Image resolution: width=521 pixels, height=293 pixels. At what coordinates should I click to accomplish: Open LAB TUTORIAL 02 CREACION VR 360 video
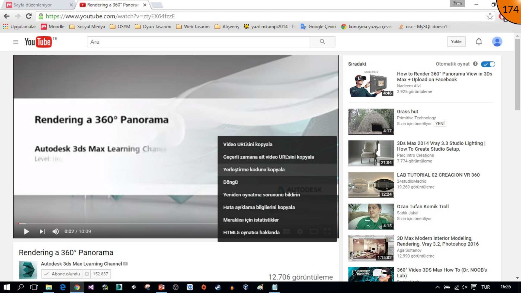438,175
